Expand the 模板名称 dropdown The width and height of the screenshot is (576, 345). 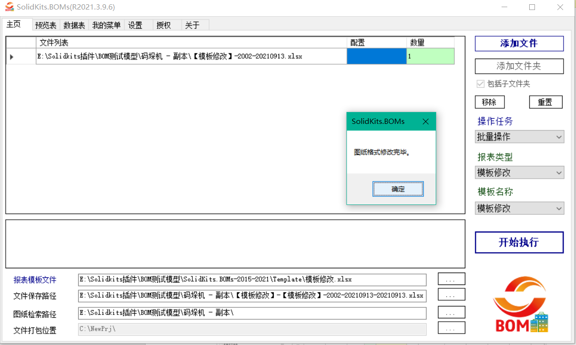coord(519,208)
